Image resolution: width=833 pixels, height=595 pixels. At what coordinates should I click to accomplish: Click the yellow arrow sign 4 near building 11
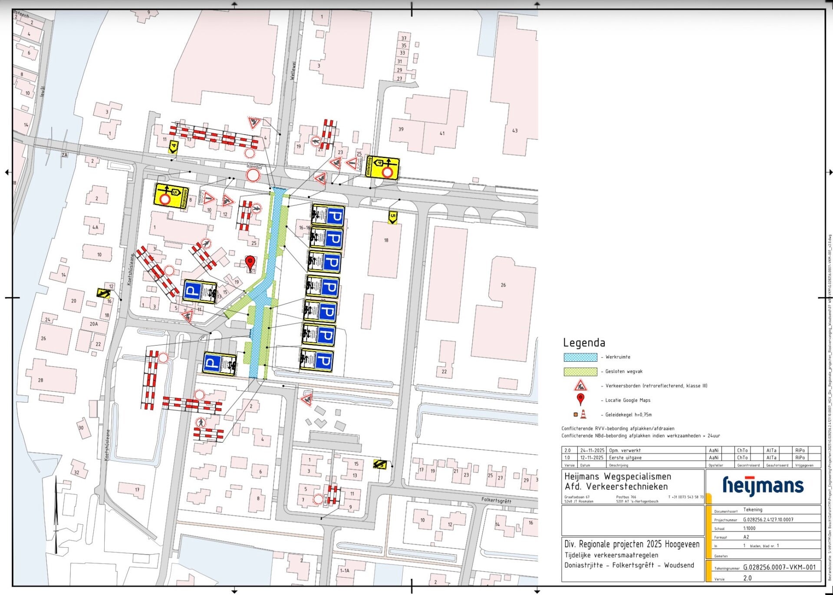173,147
